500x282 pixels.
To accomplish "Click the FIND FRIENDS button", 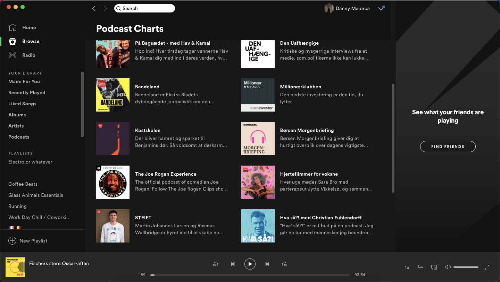I will point(448,147).
